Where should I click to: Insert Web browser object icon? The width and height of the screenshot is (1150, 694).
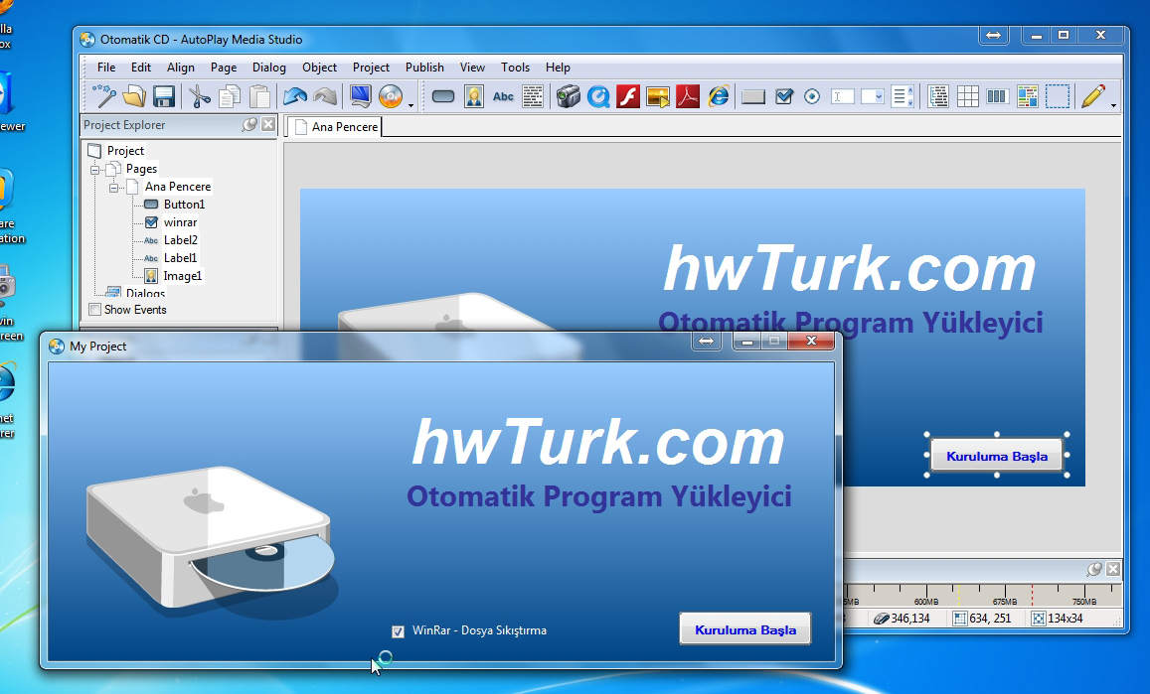tap(718, 96)
